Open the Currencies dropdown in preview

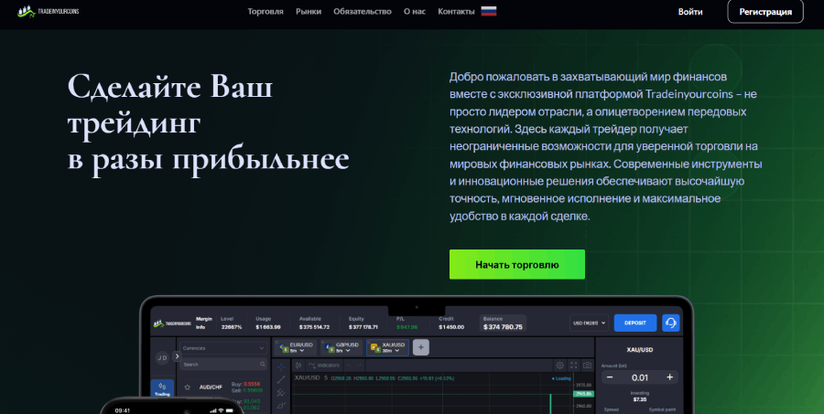click(223, 348)
